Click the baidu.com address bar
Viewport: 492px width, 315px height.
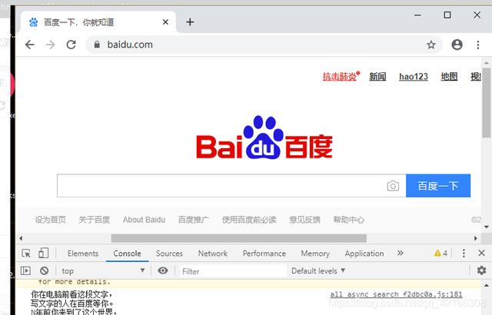[264, 45]
